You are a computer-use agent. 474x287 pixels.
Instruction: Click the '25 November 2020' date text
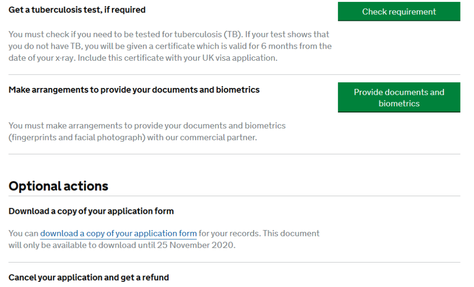[195, 245]
